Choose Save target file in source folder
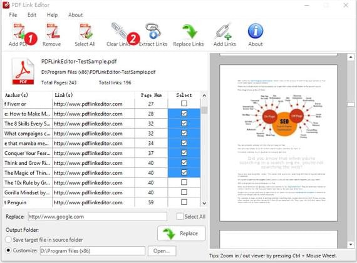Image resolution: width=357 pixels, height=263 pixels. pos(8,240)
